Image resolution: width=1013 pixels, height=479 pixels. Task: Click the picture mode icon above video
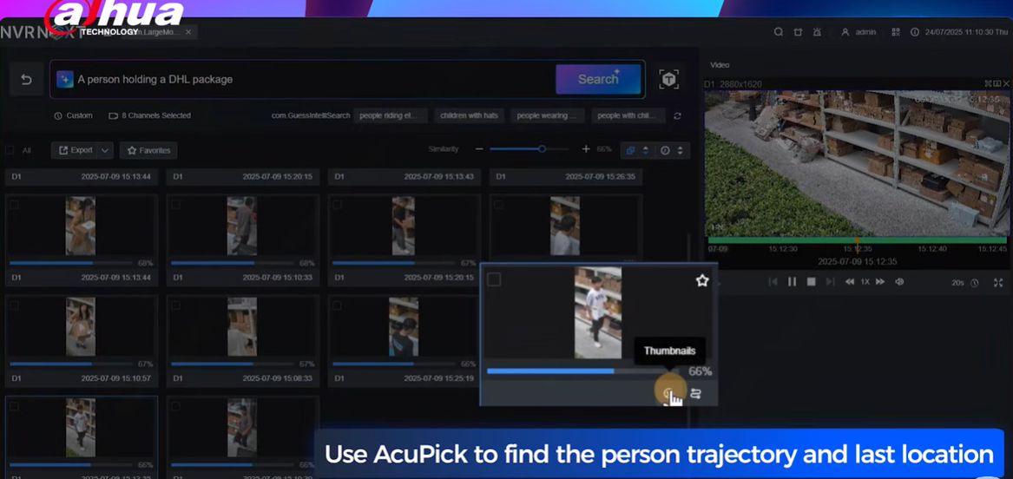tap(997, 83)
